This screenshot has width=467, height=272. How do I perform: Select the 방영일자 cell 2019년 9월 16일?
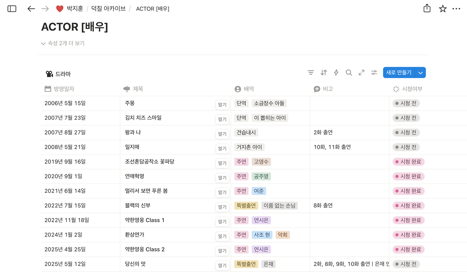(65, 162)
